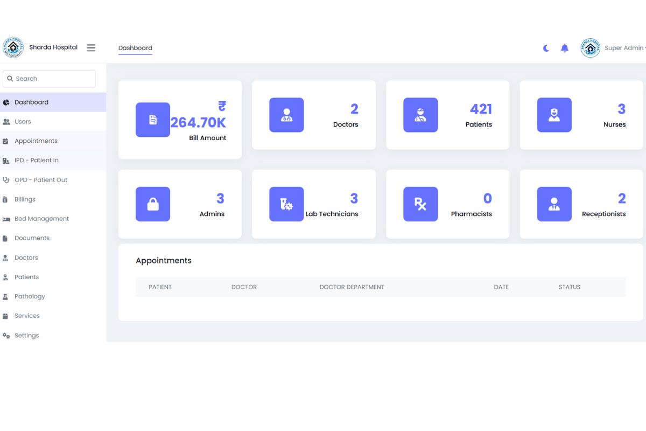Screen dimensions: 646x431
Task: Open Settings in the sidebar
Action: coord(26,335)
